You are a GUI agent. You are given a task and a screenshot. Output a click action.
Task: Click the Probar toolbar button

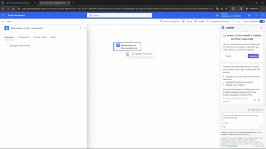236,22
